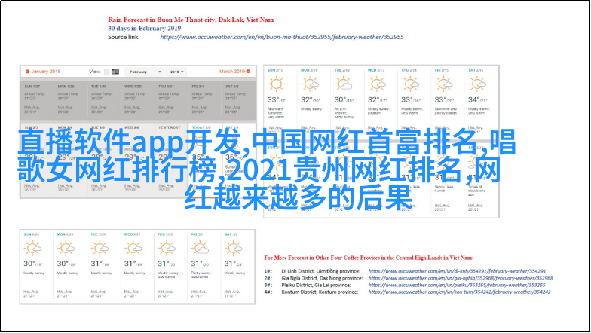
Task: Open the Di Linh district forecast link
Action: coord(457,271)
